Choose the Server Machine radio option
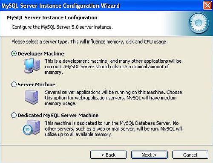213x163 pixels. (14, 84)
